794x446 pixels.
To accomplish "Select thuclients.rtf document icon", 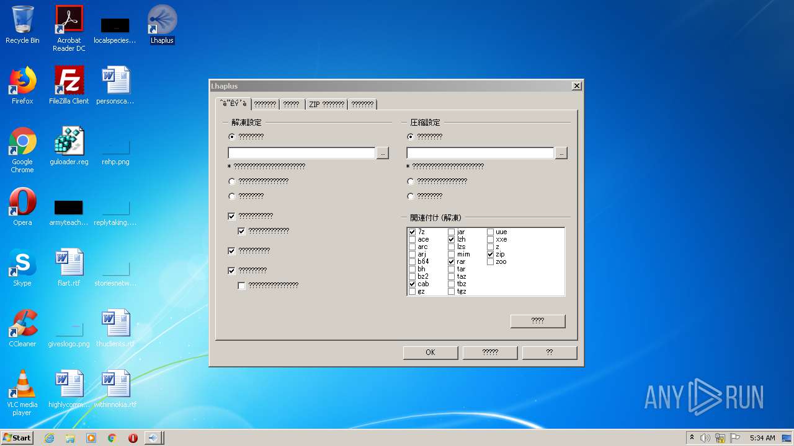I will pyautogui.click(x=115, y=329).
